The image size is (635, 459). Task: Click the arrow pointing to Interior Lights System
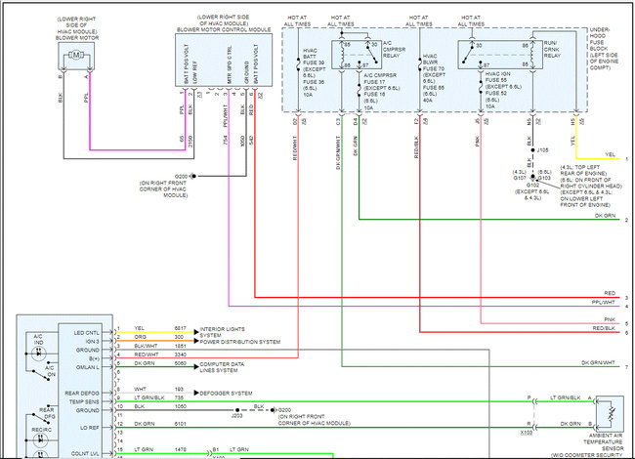click(196, 331)
